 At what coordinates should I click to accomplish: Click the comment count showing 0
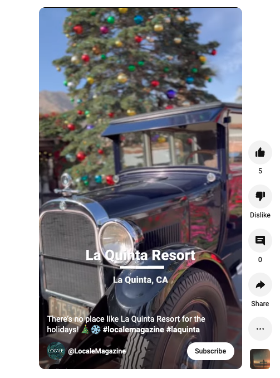[x=260, y=260]
